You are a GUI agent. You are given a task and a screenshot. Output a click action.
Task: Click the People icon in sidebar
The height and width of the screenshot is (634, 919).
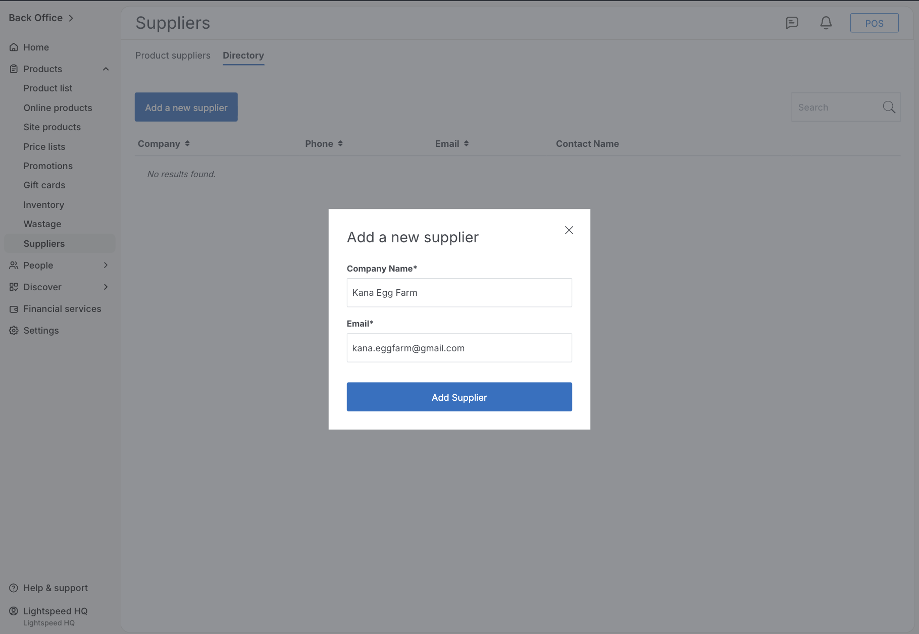[x=14, y=266]
